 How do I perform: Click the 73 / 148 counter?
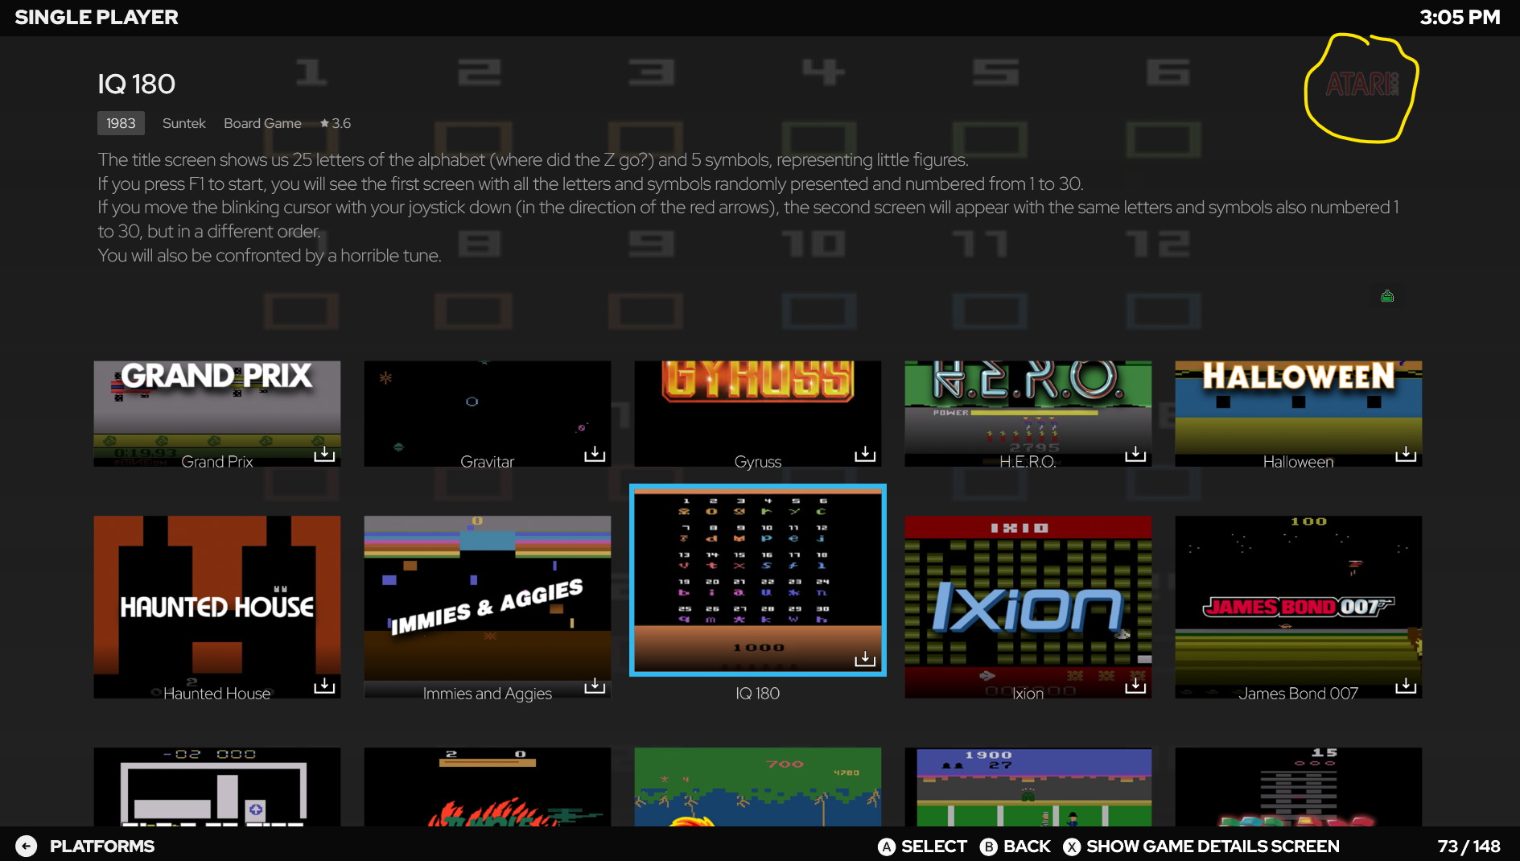coord(1469,847)
